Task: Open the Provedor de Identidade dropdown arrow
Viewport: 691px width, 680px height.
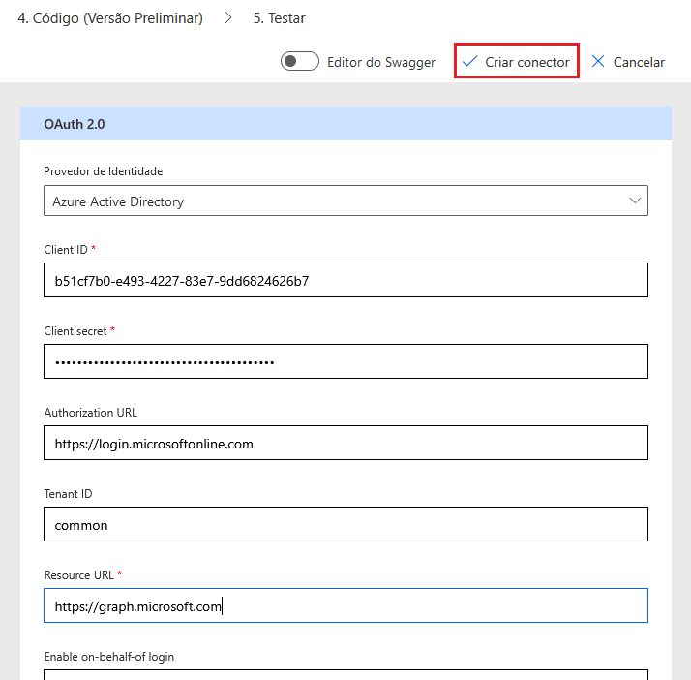Action: [636, 201]
